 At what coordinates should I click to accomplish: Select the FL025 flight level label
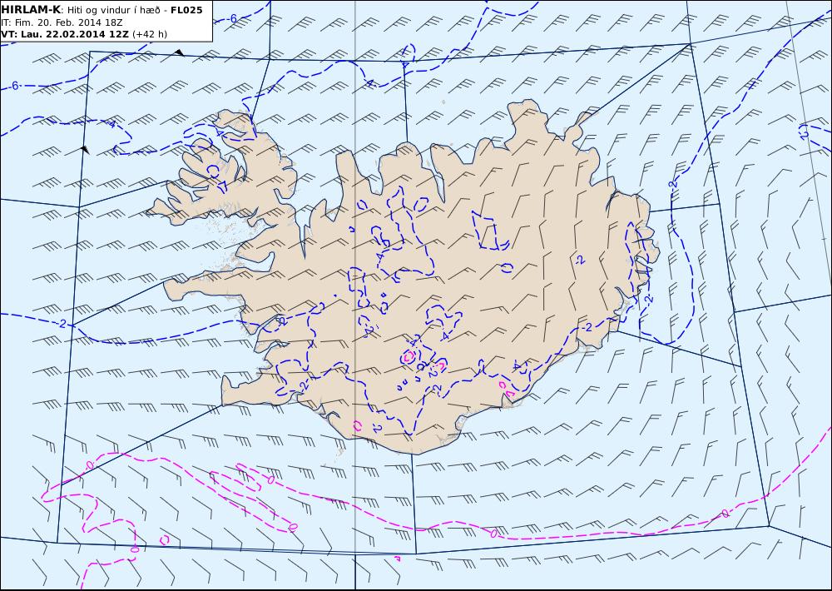click(186, 10)
